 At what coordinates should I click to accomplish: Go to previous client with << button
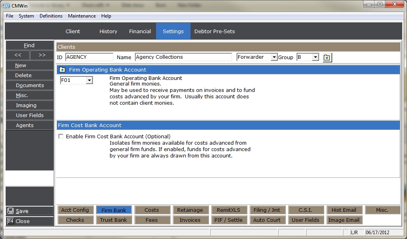[18, 55]
